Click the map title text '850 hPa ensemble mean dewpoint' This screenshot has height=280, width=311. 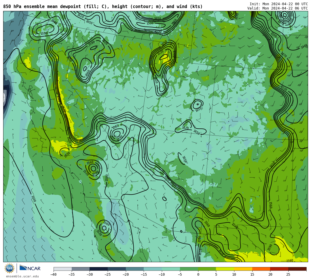click(x=42, y=7)
